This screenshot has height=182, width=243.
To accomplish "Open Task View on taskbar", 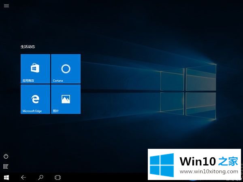I will pyautogui.click(x=58, y=178).
